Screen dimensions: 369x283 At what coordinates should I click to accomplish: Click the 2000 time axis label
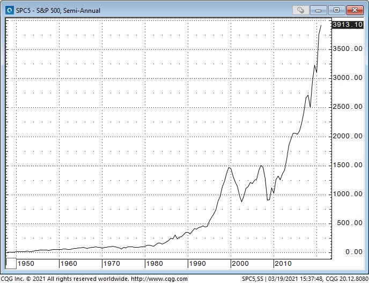click(x=240, y=264)
